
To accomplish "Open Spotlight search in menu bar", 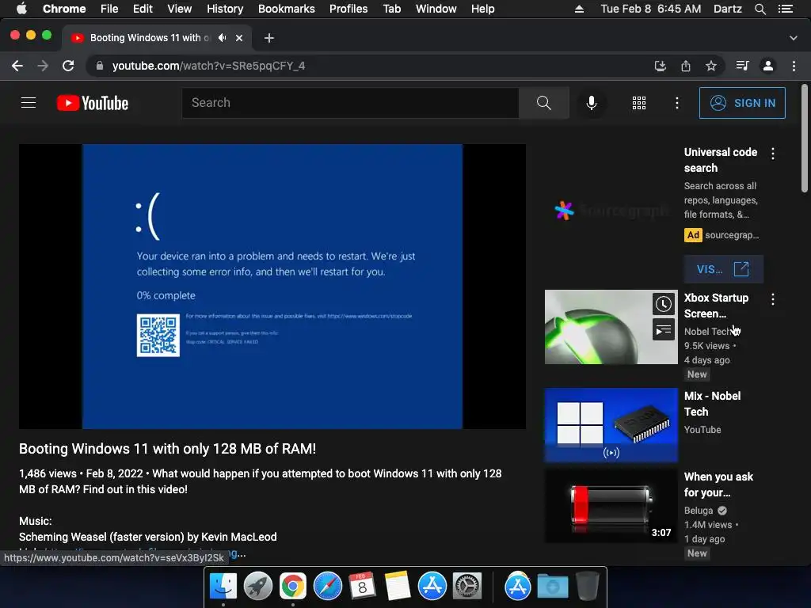I will tap(760, 9).
